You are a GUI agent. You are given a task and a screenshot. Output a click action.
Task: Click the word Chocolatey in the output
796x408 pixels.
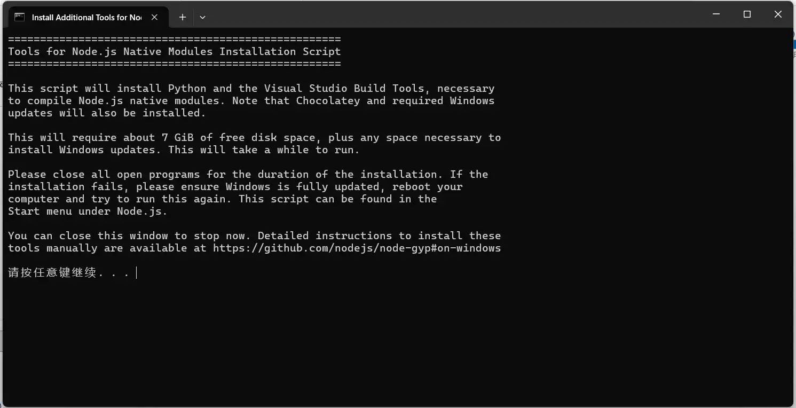click(328, 101)
